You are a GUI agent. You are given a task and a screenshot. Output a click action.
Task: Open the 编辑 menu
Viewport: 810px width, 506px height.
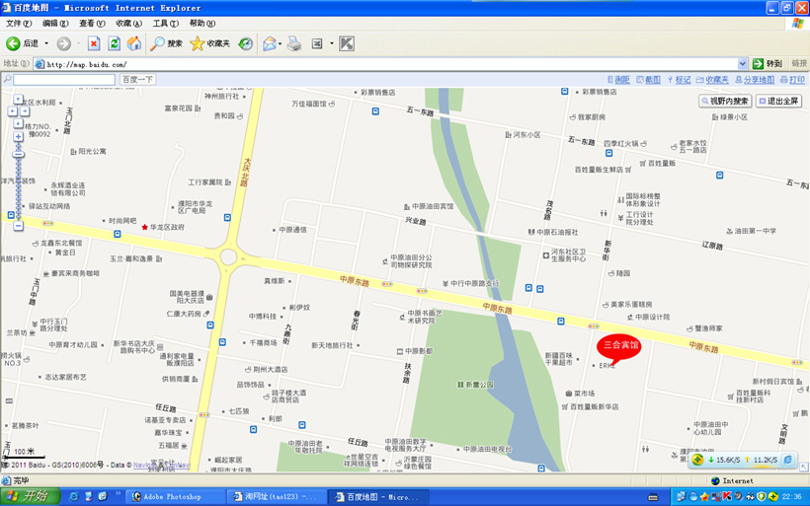[x=55, y=24]
